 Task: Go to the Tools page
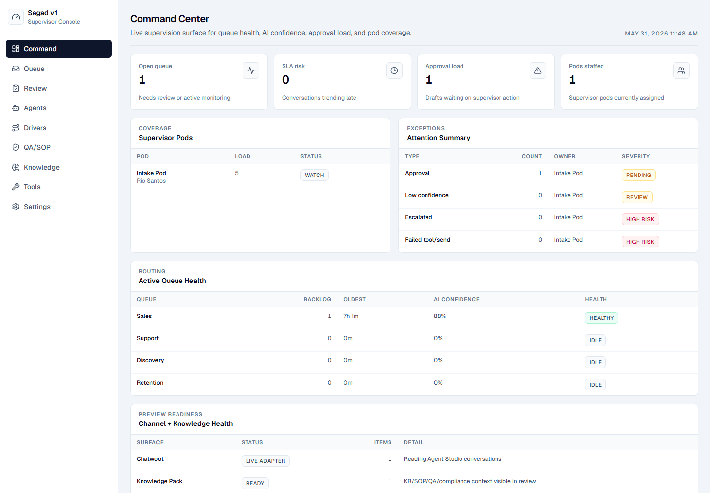pos(59,187)
